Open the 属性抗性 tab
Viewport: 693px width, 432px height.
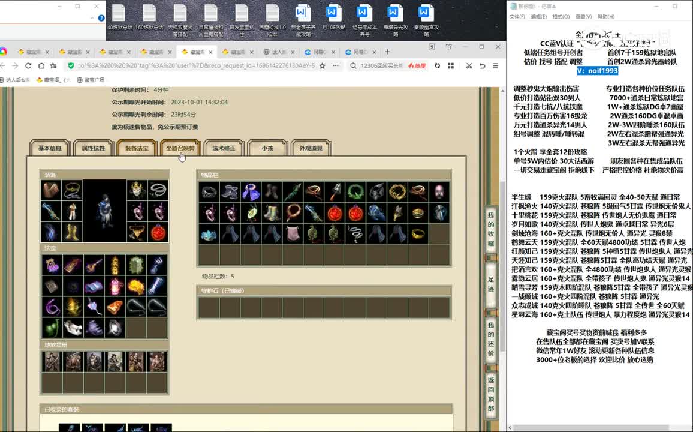tap(94, 148)
